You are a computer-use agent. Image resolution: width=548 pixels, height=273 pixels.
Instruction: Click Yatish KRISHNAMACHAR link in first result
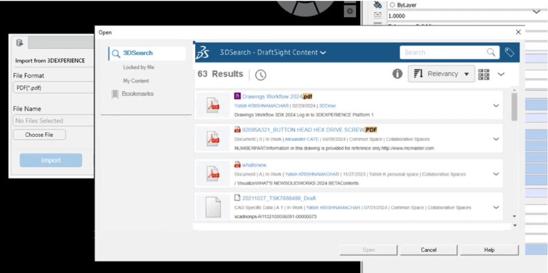point(261,106)
